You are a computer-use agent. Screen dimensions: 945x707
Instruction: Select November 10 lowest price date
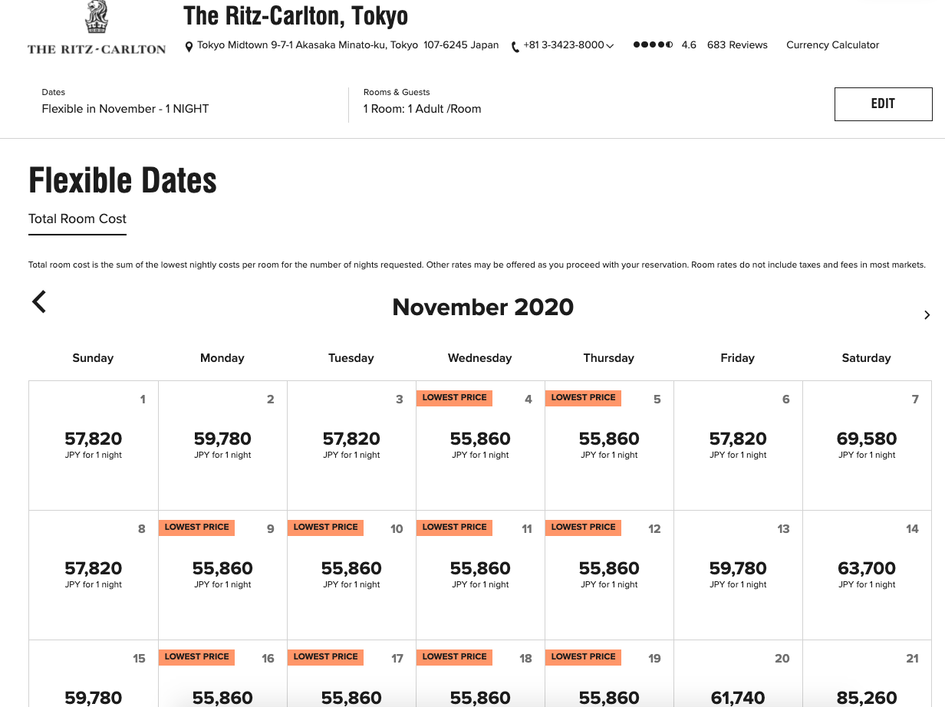coord(351,575)
